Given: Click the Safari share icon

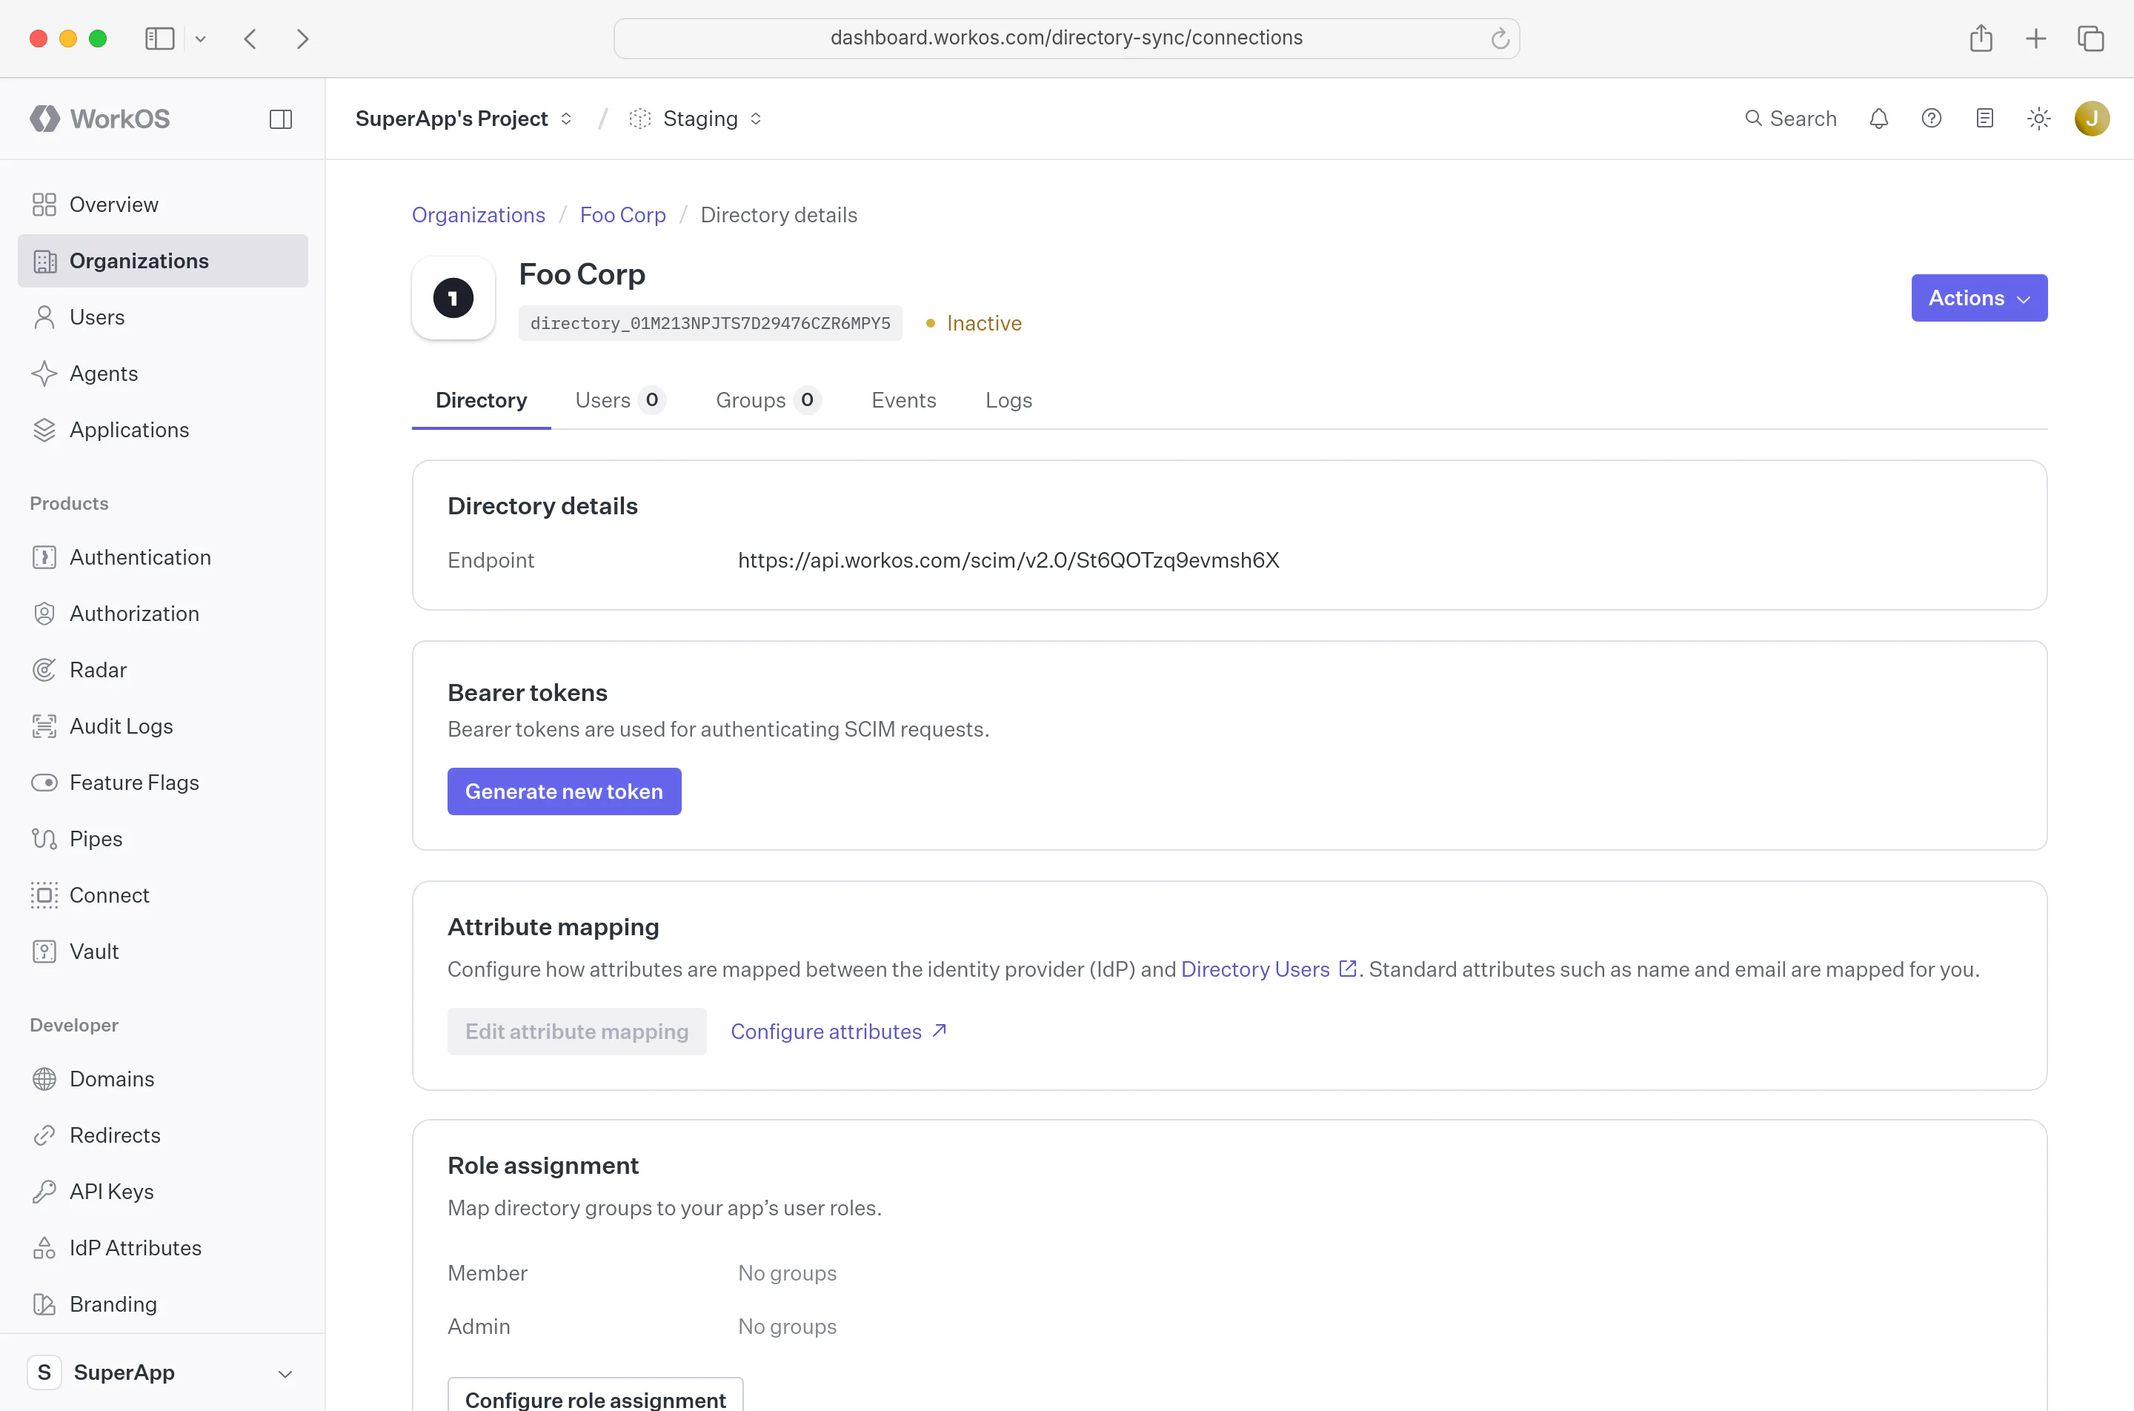Looking at the screenshot, I should tap(1981, 38).
